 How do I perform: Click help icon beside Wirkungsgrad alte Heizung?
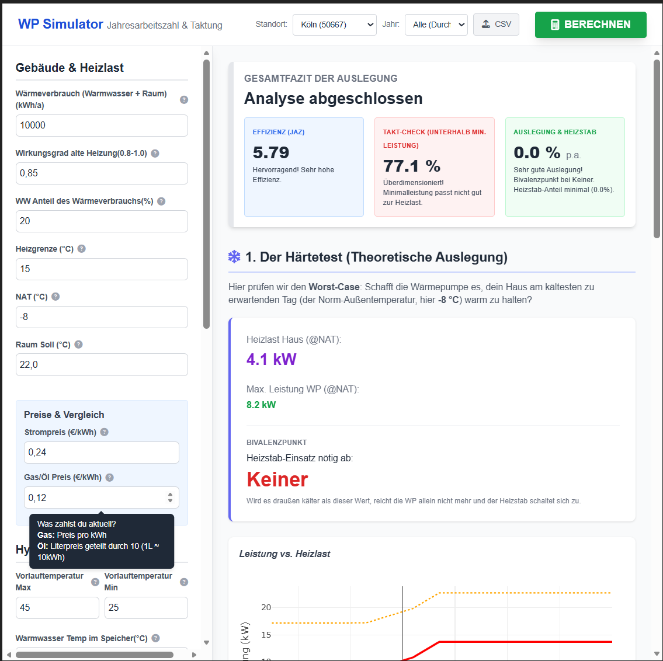click(x=155, y=154)
